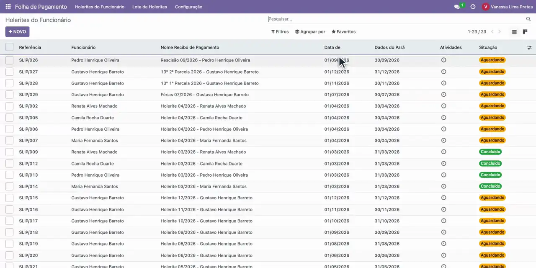The height and width of the screenshot is (268, 536).
Task: Sort by Nome Recibo de Pagamento header
Action: tap(190, 47)
